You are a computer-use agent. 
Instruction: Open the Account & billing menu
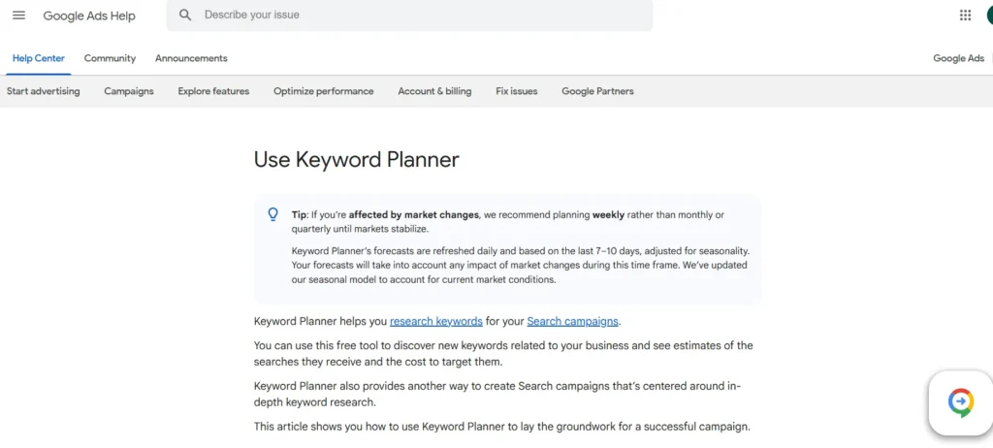tap(434, 91)
